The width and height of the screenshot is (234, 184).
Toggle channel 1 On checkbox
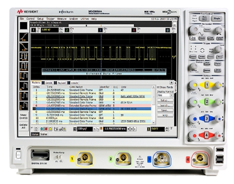click(38, 31)
